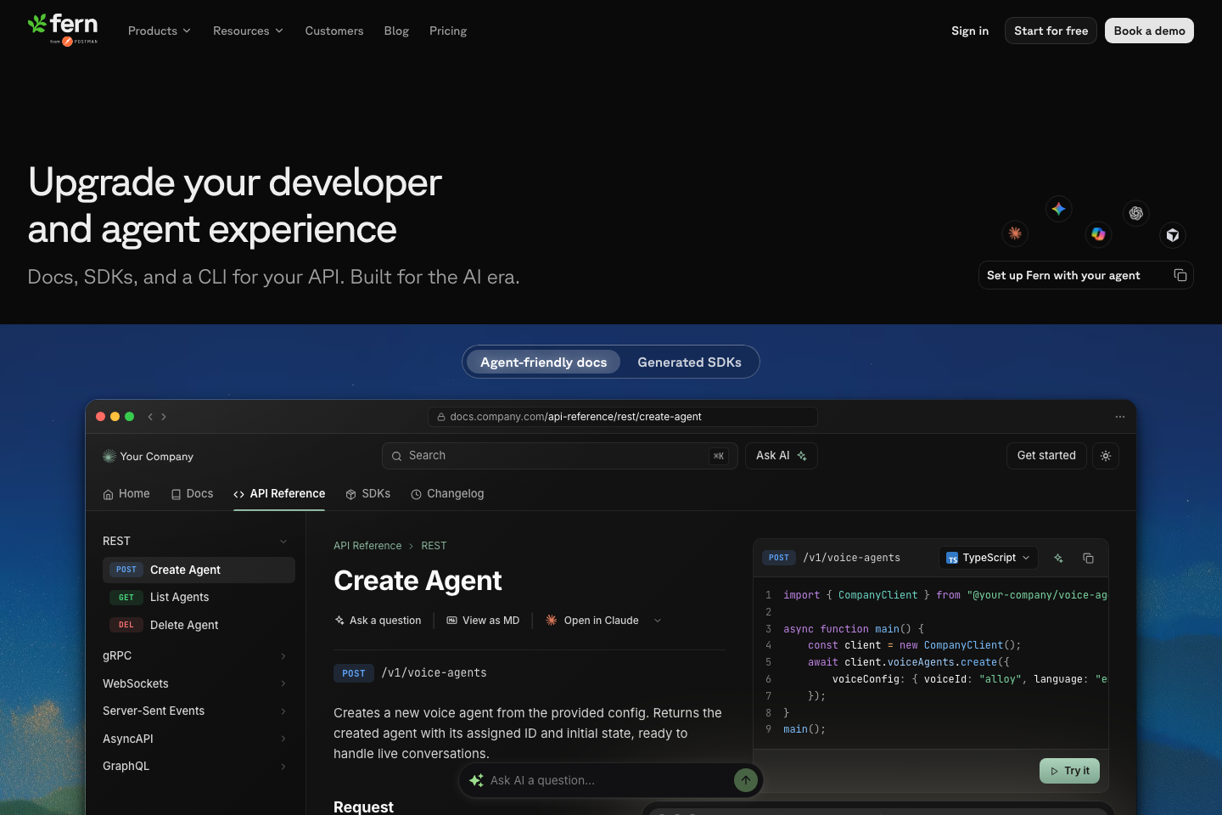The height and width of the screenshot is (815, 1222).
Task: Switch to Generated SDKs toggle
Action: point(689,362)
